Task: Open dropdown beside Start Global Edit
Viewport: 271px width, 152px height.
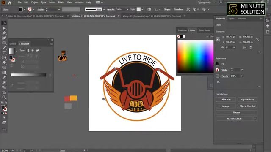Action: (x=255, y=119)
